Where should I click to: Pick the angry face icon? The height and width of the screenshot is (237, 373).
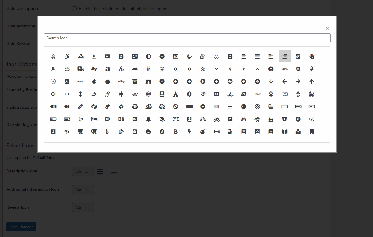[271, 69]
